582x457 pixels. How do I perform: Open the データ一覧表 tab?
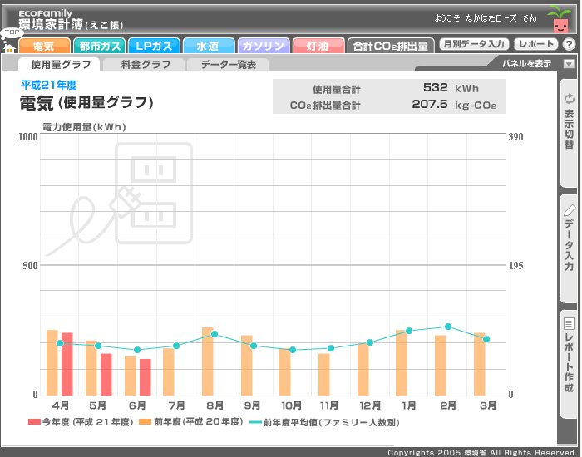tap(228, 65)
